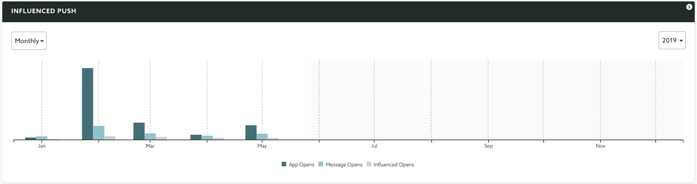Select the February Message Opens bar
697x184 pixels.
click(x=99, y=133)
